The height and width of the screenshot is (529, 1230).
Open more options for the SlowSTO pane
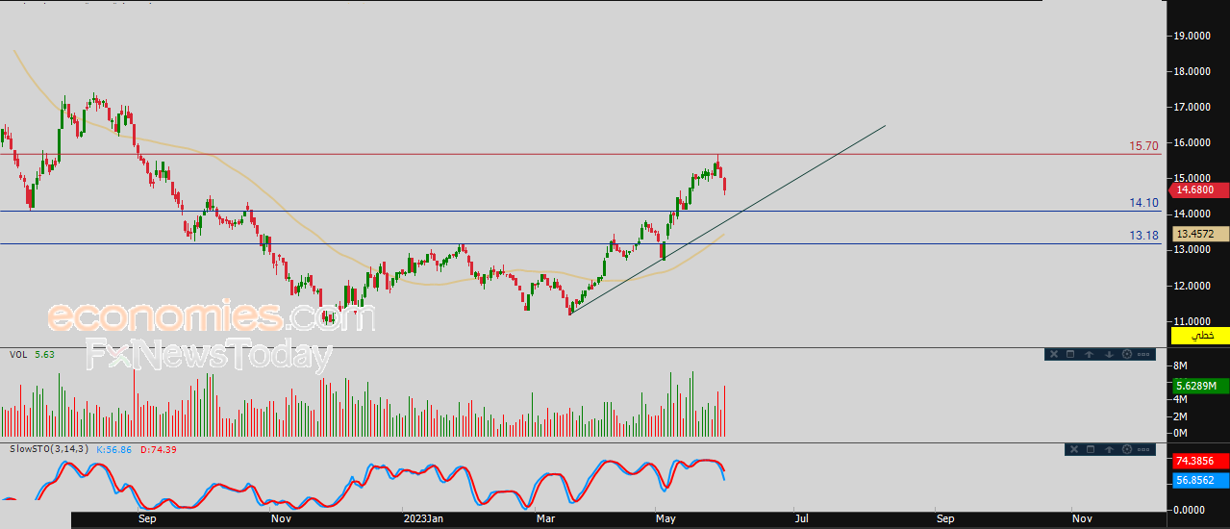point(1143,449)
